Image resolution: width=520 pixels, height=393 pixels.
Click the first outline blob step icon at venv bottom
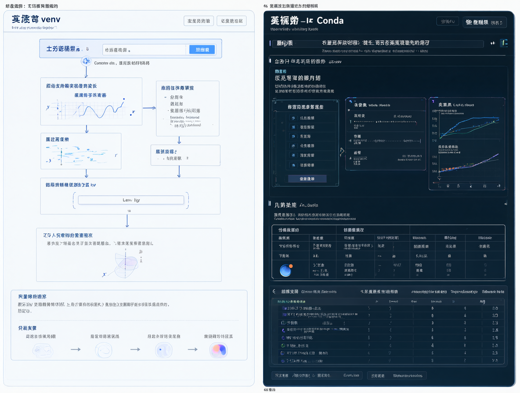pos(43,350)
